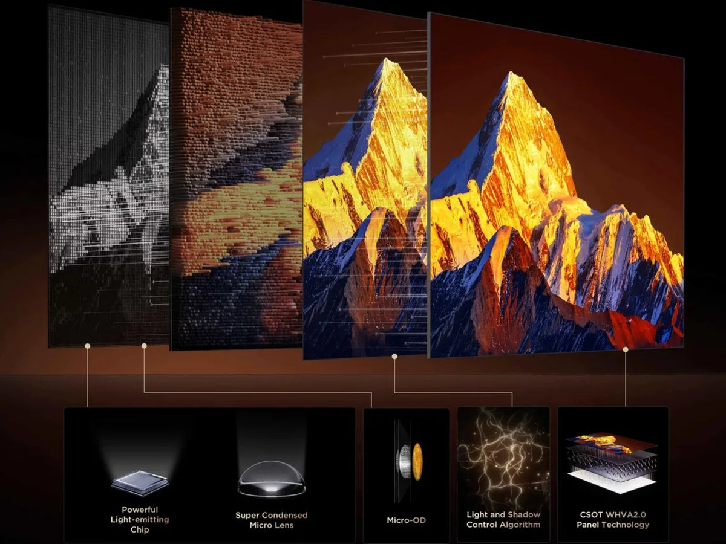Select the 'Micro-OD' caption text
Image resolution: width=726 pixels, height=544 pixels.
tap(407, 520)
